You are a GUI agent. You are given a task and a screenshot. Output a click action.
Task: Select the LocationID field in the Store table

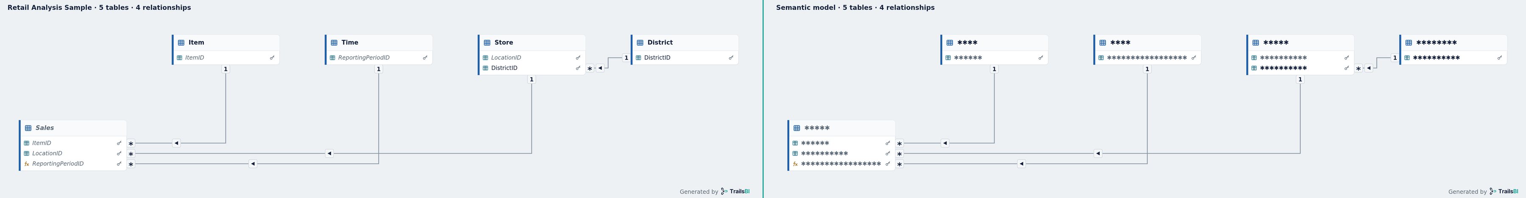532,58
